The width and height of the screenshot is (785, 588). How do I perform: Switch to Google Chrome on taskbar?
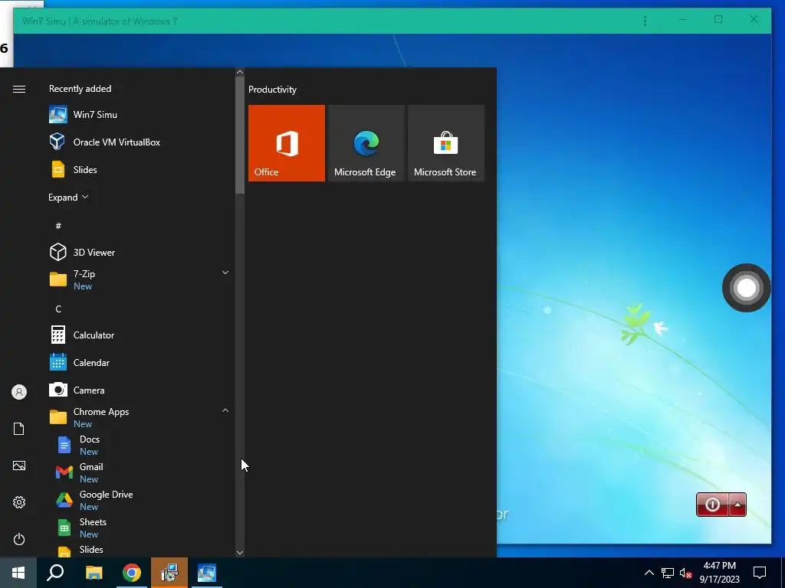pos(132,573)
